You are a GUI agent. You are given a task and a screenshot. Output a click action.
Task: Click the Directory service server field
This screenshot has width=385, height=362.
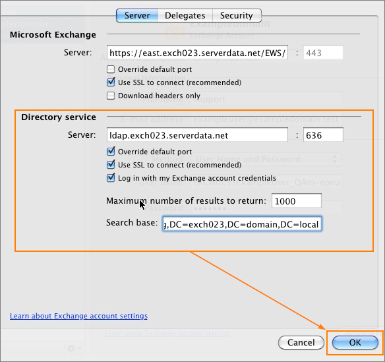pyautogui.click(x=197, y=135)
